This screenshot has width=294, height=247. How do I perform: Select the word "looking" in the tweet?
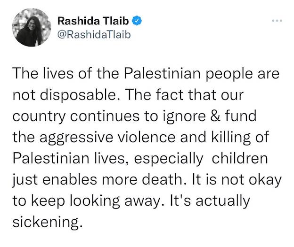[95, 201]
